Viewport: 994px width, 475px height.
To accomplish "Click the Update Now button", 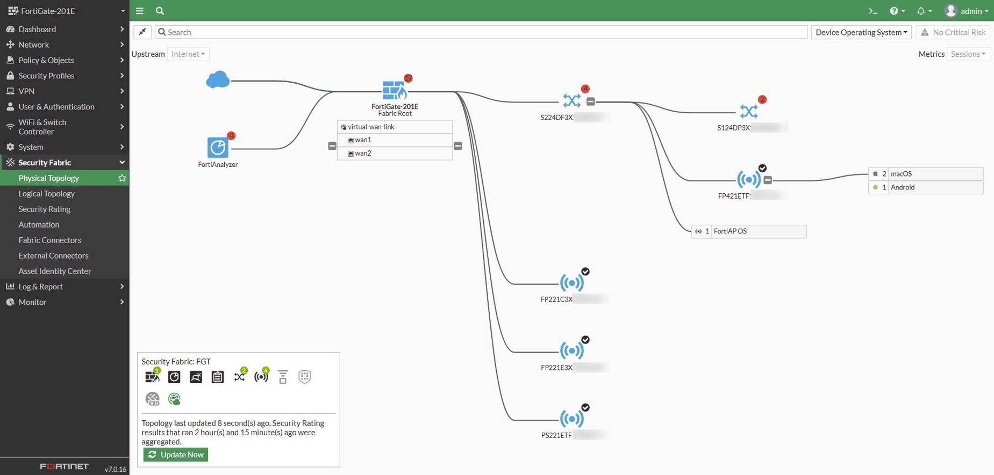I will click(176, 455).
